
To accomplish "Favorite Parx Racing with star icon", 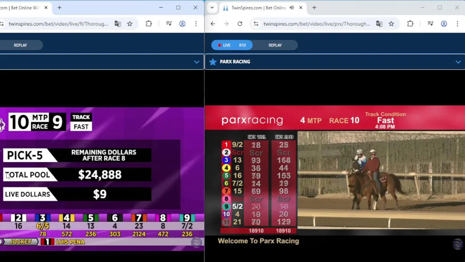I will click(x=213, y=61).
